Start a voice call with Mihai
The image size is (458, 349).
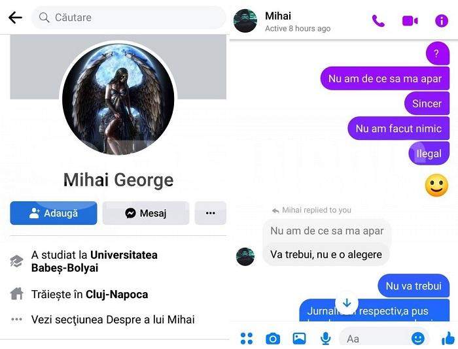click(378, 21)
